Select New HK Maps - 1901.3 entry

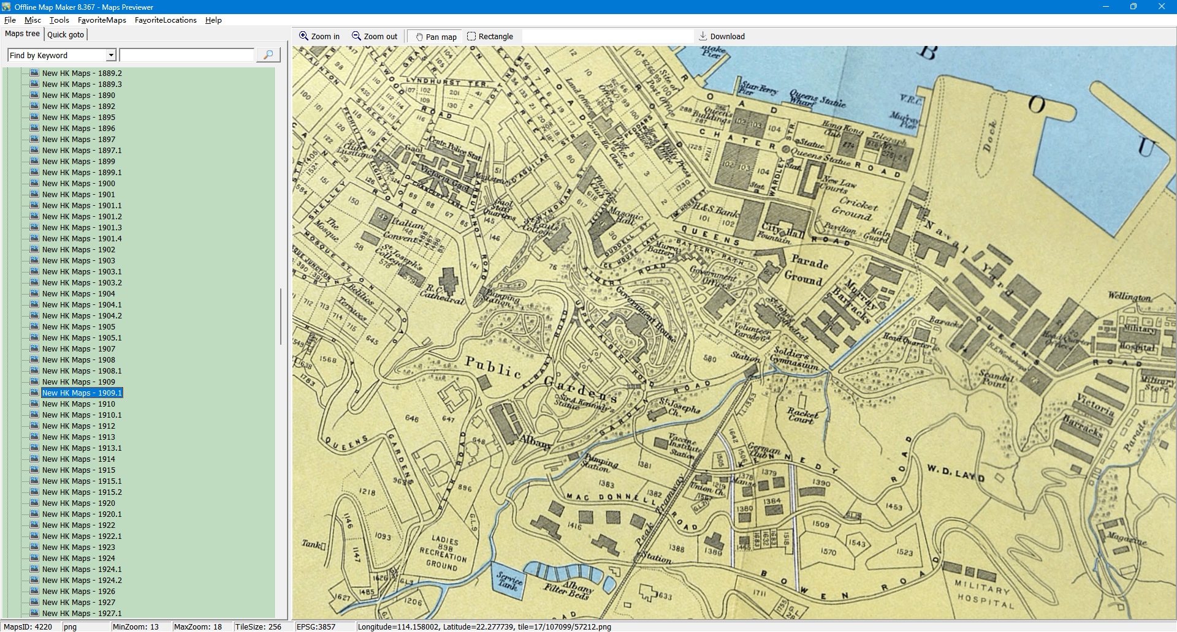(x=82, y=228)
